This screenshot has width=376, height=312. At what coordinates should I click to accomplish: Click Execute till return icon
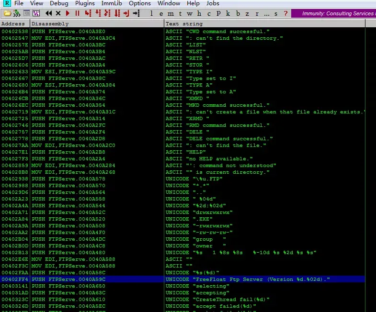[126, 13]
